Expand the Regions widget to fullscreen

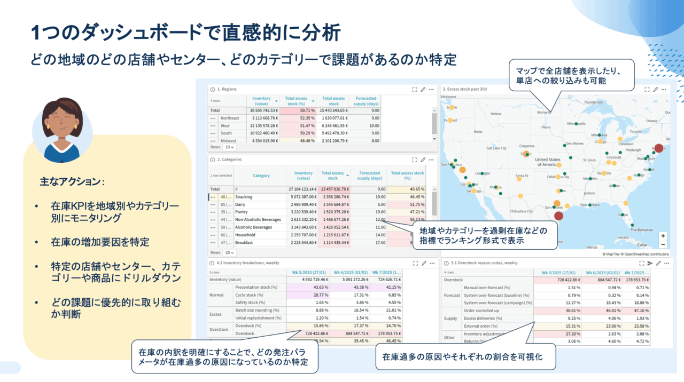point(414,89)
